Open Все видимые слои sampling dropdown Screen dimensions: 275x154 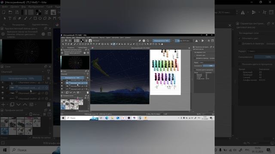(x=205, y=52)
